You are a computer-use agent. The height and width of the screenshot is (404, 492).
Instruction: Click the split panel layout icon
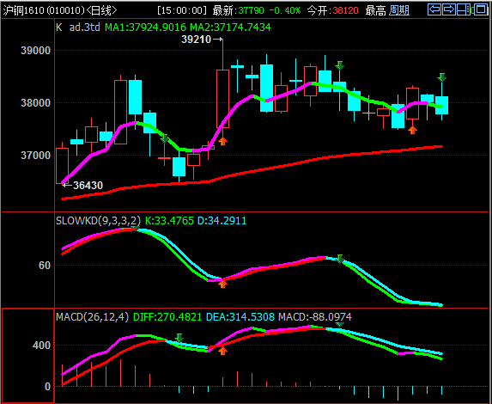click(x=464, y=9)
